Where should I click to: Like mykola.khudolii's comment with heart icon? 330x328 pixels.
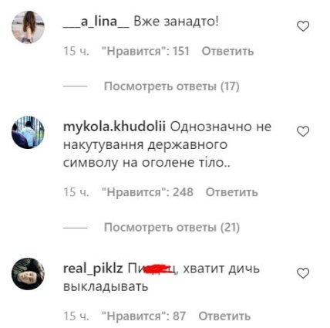(303, 131)
